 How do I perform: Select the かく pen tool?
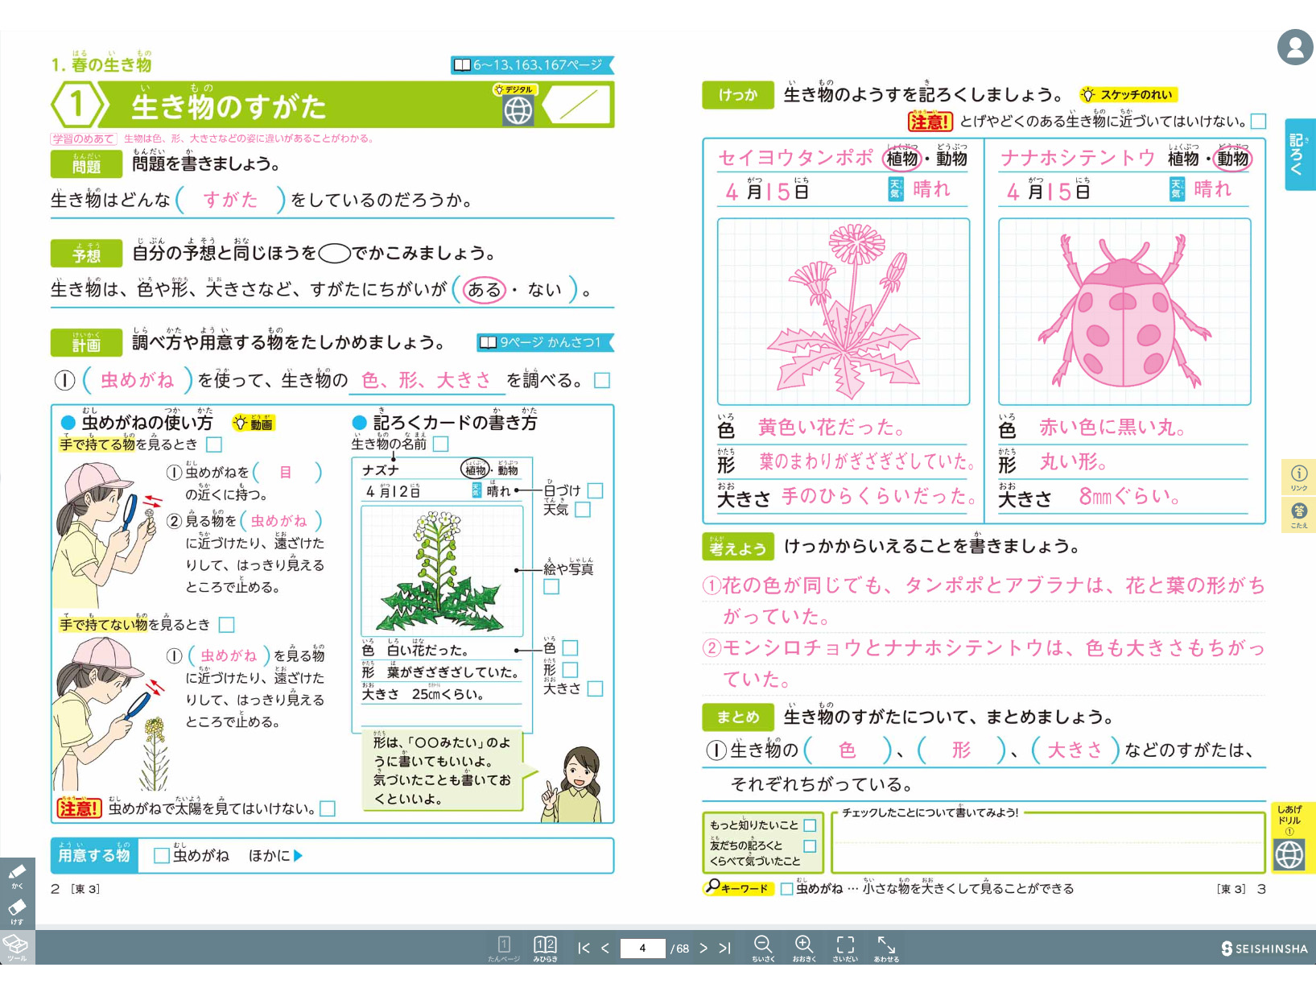17,875
